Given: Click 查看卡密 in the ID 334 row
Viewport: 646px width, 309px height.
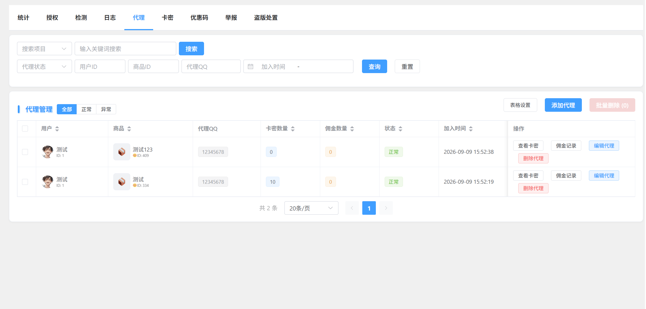Looking at the screenshot, I should click(x=528, y=176).
